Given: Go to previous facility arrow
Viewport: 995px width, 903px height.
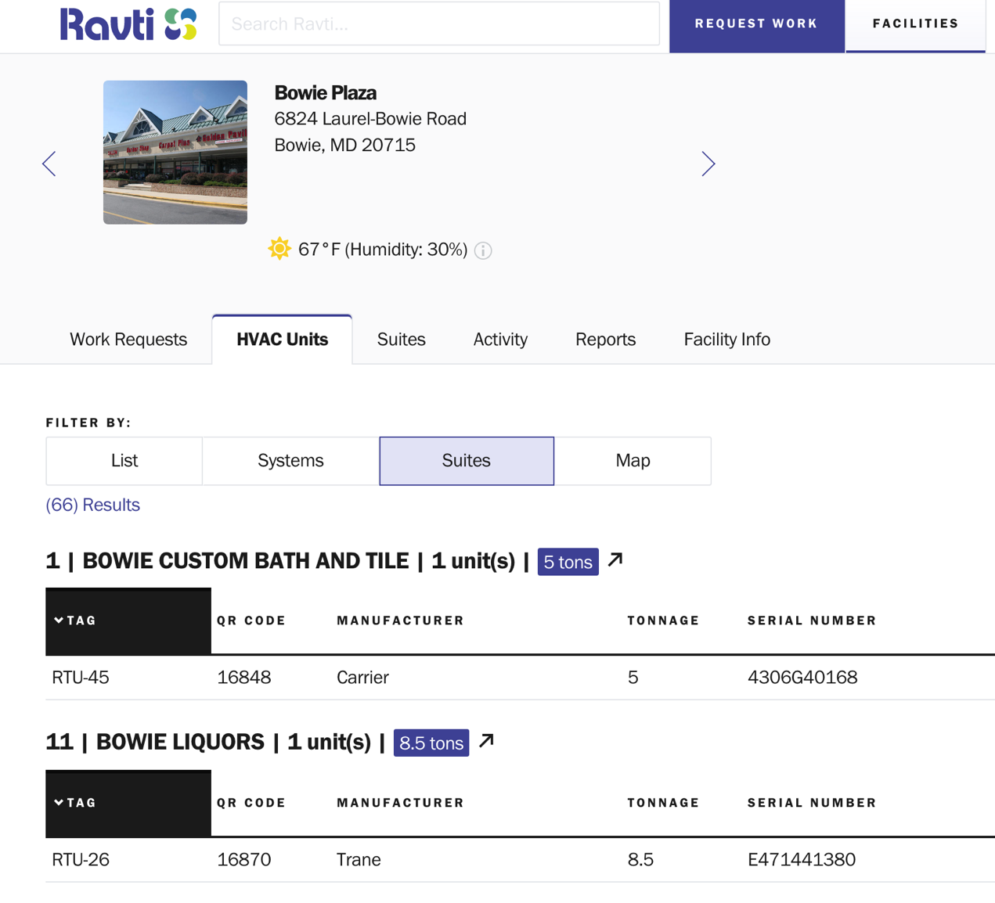Looking at the screenshot, I should click(49, 164).
